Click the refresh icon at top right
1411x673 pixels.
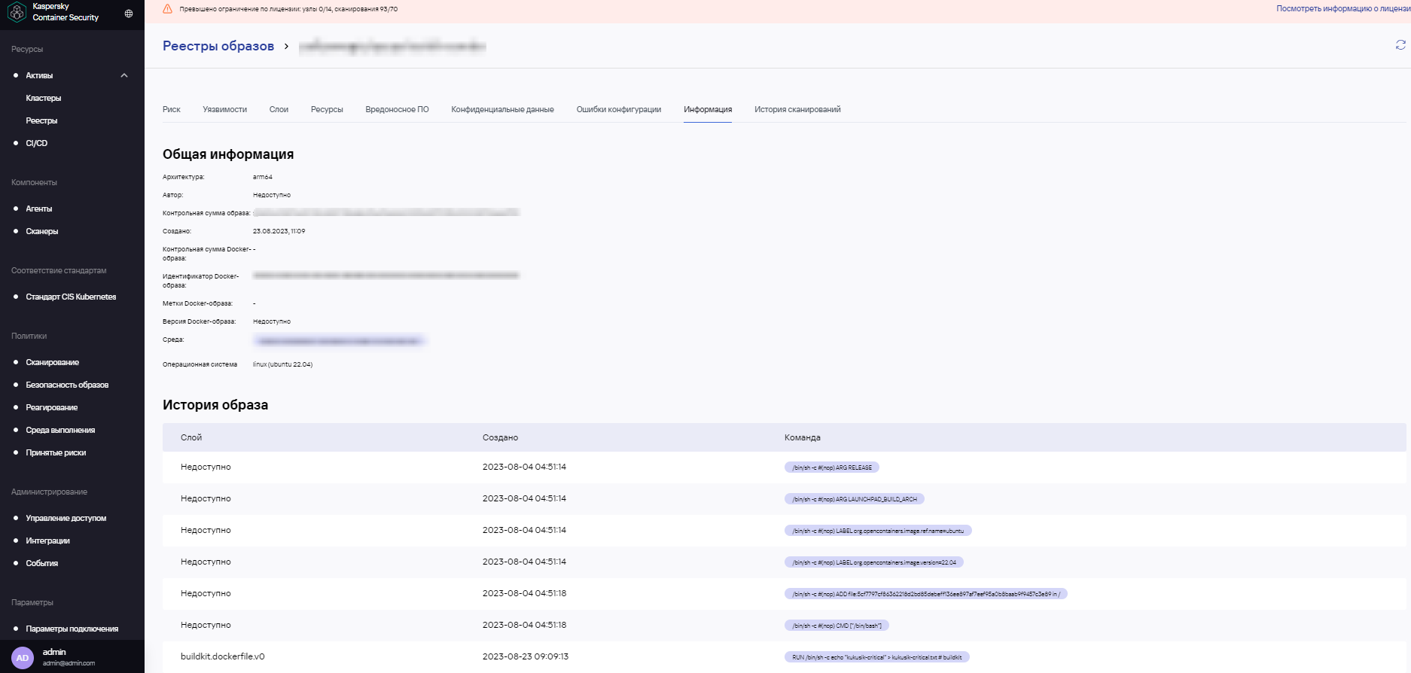[1400, 45]
